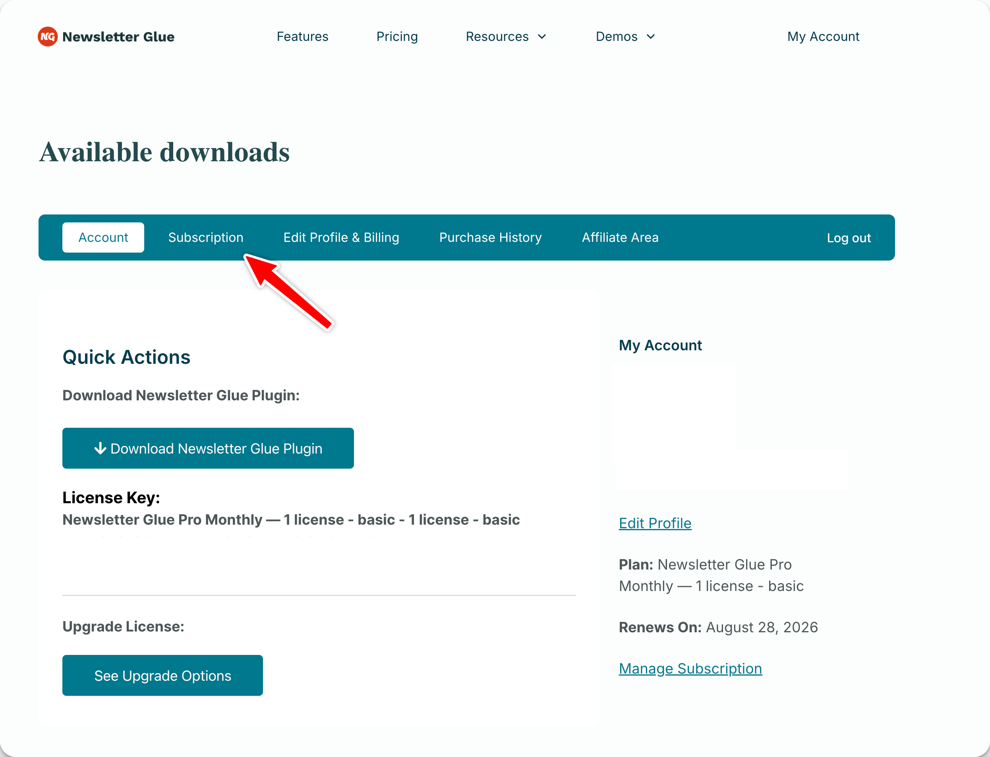Click the Newsletter Glue NG logo icon
Viewport: 990px width, 757px height.
click(47, 37)
